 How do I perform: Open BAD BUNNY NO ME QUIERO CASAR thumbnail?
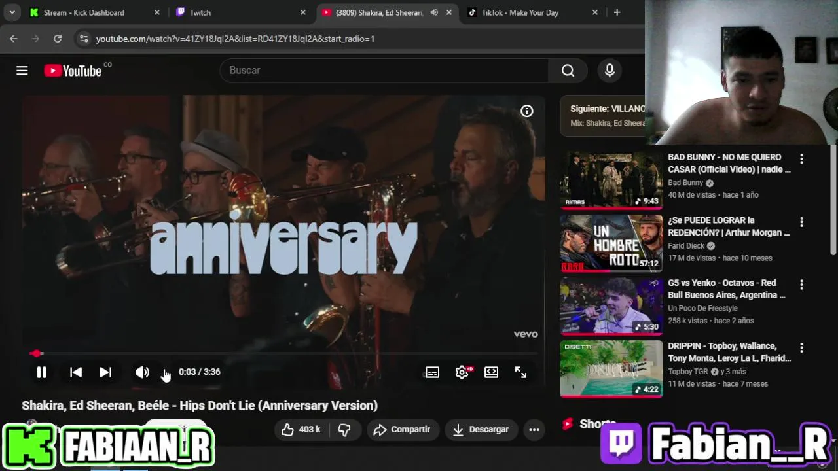click(x=611, y=180)
